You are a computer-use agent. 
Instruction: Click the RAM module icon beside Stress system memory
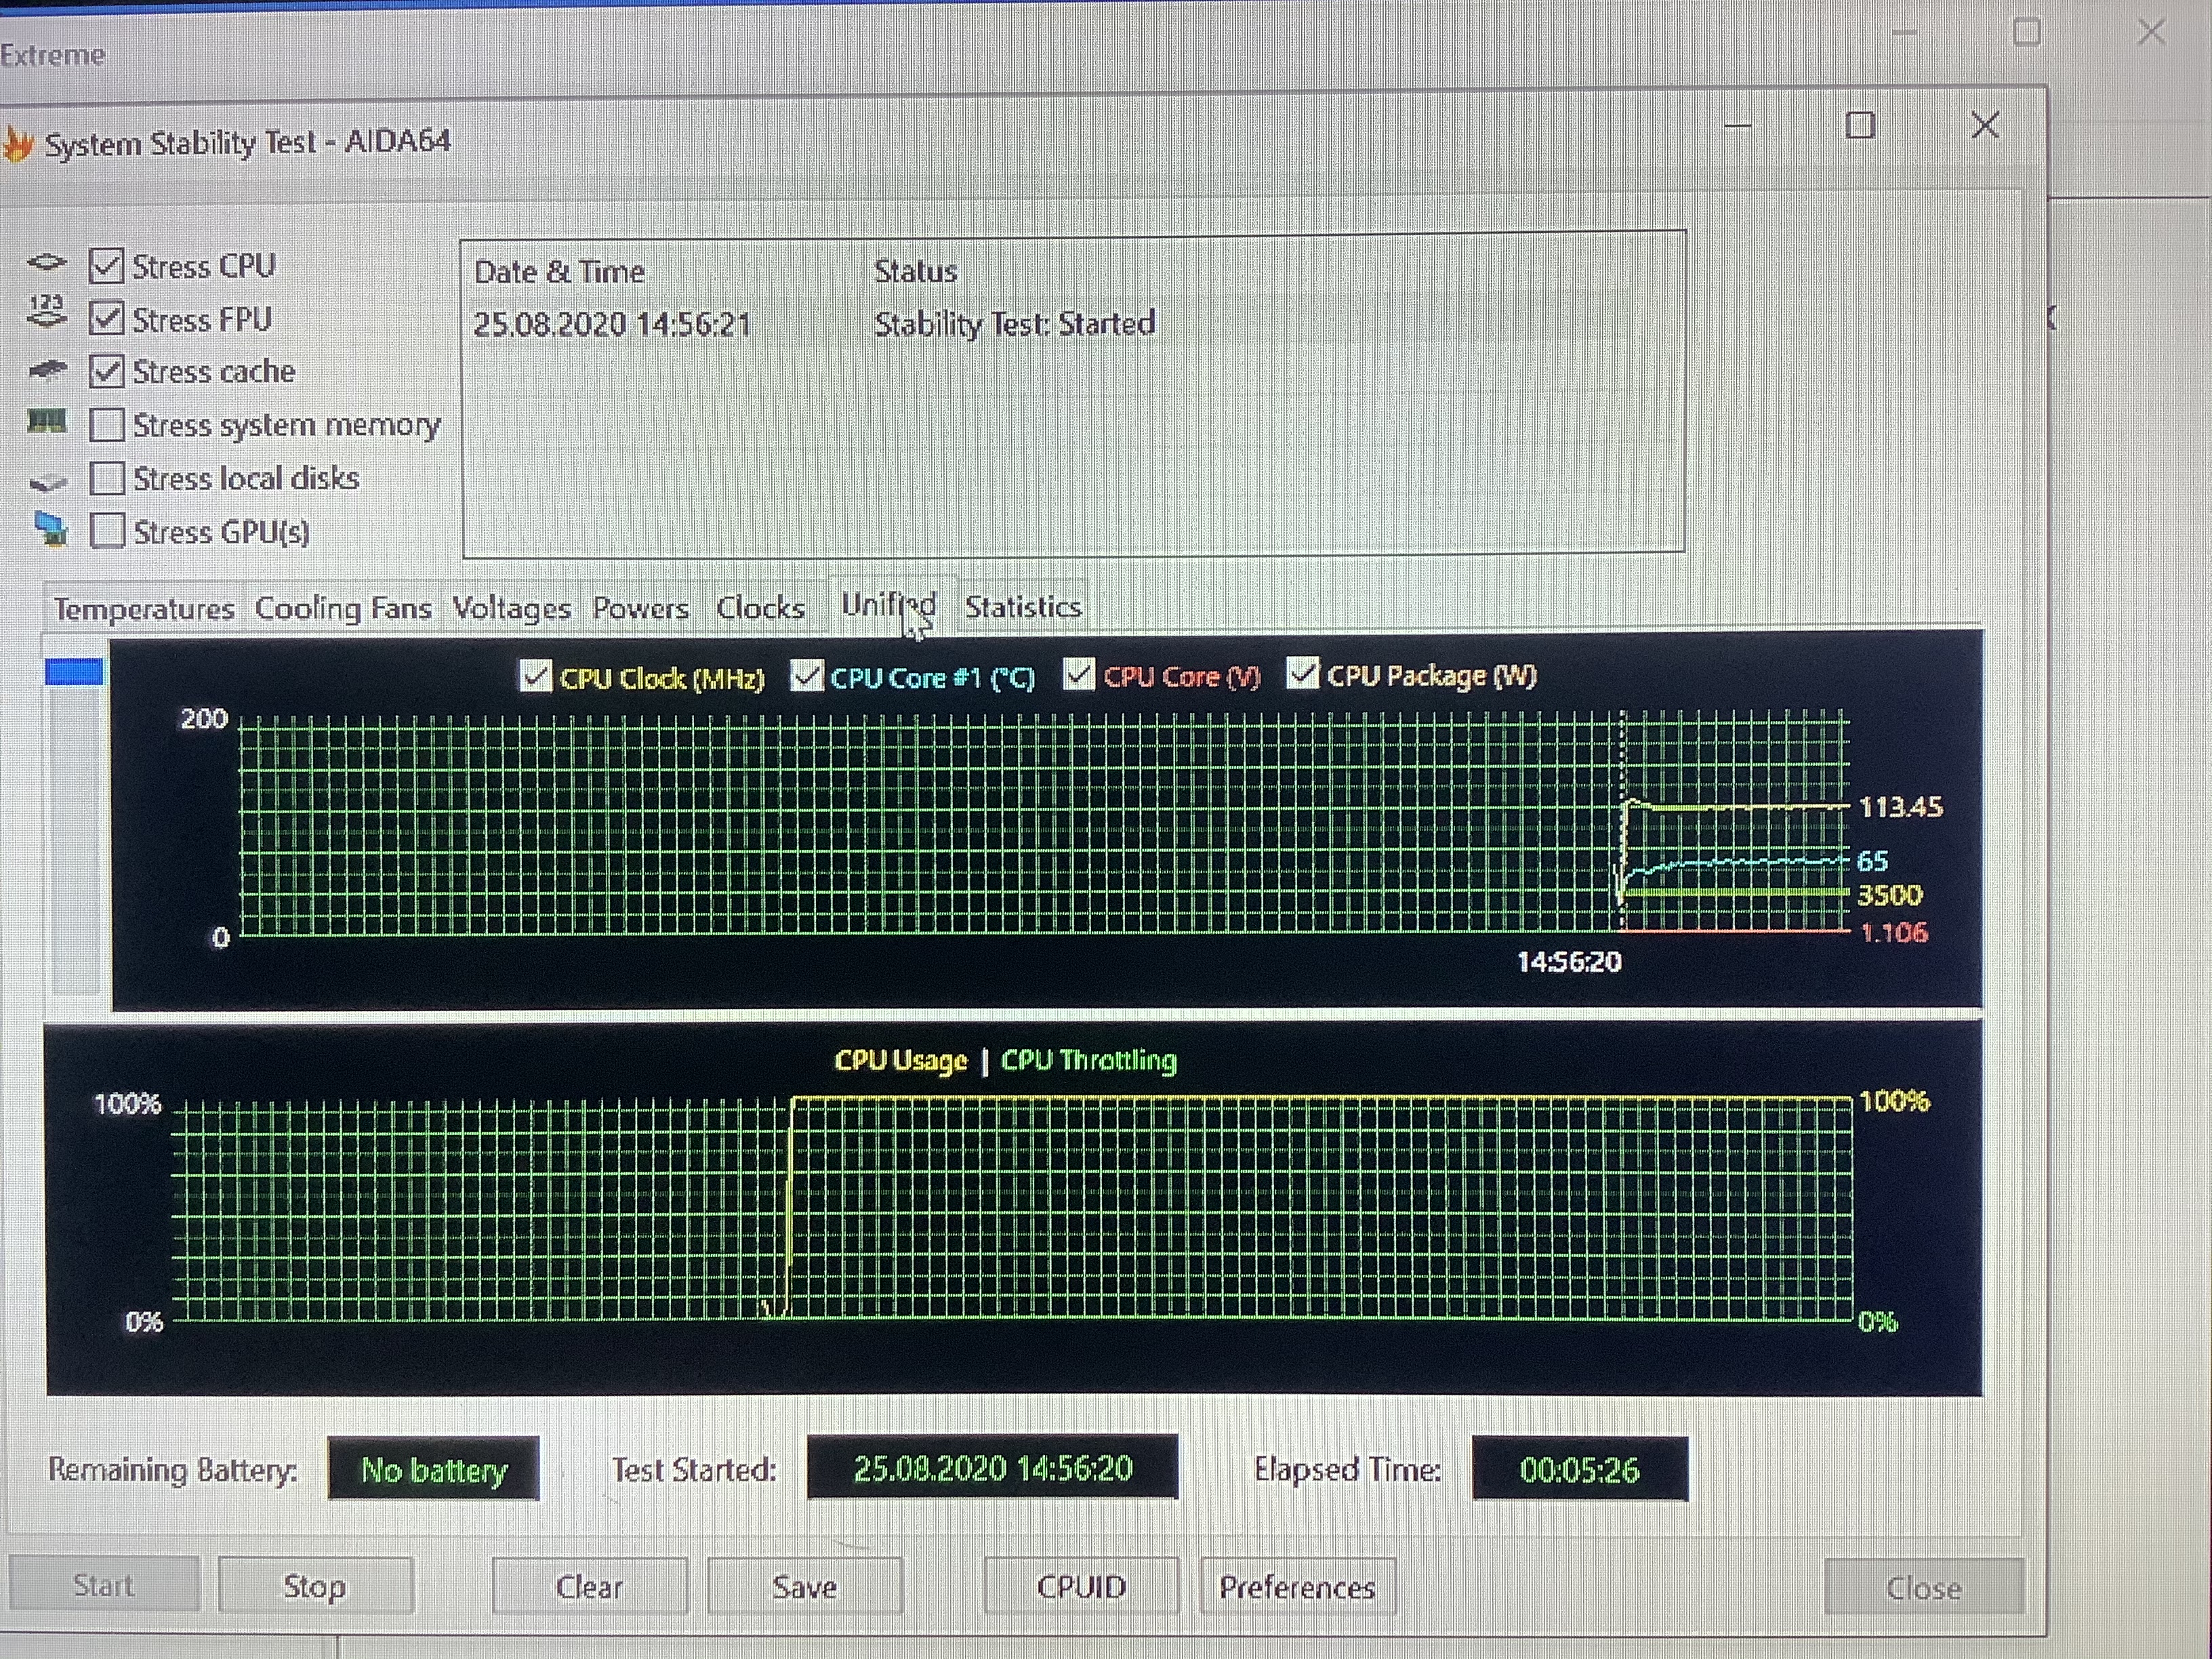tap(46, 422)
